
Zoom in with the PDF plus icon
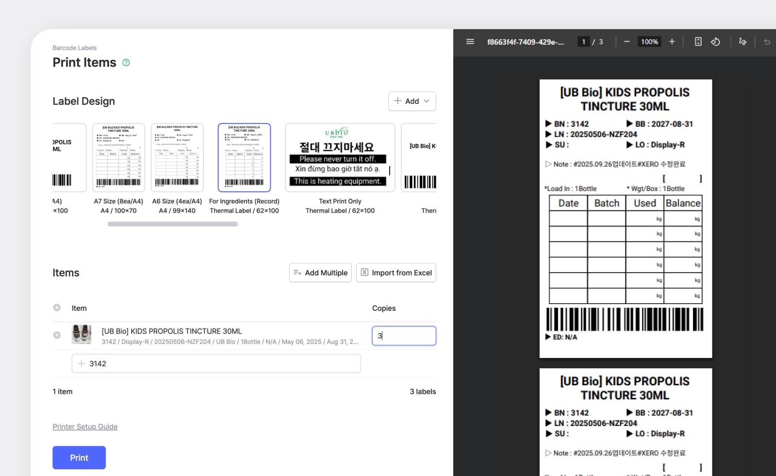pyautogui.click(x=672, y=42)
